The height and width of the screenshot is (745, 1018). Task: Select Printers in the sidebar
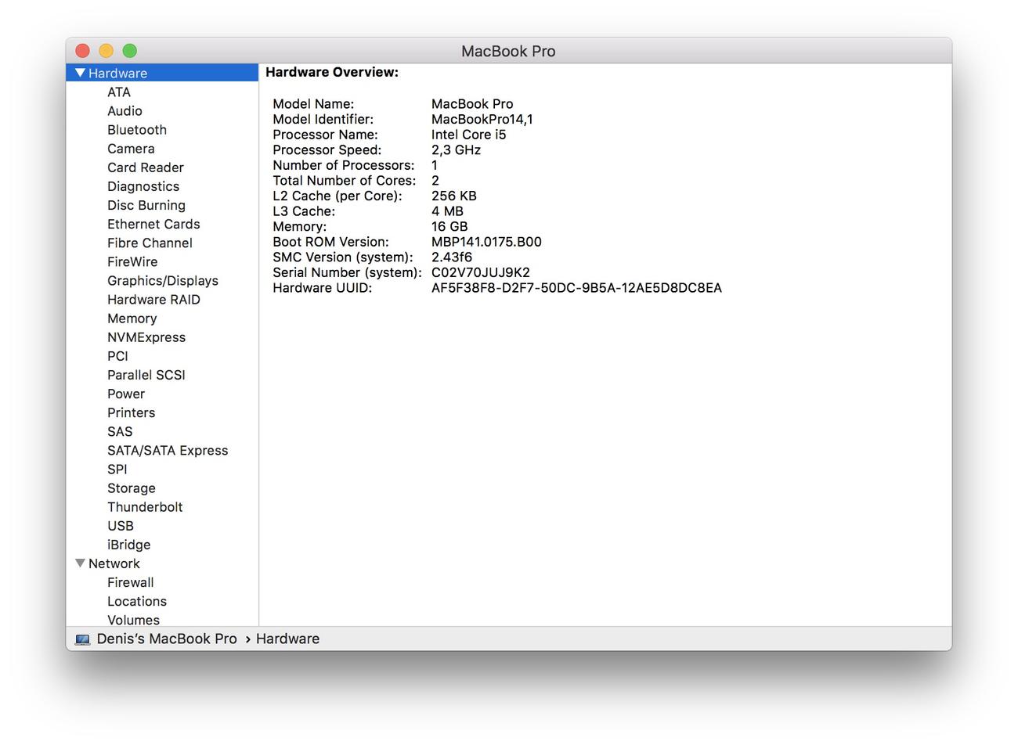pos(132,412)
